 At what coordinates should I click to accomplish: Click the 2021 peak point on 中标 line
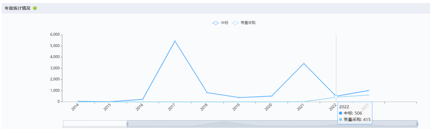point(304,63)
